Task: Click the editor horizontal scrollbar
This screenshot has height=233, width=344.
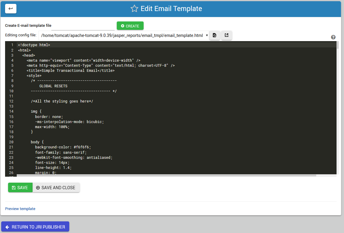Action: [x=166, y=175]
